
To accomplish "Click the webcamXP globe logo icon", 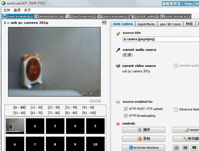I will (3, 3).
